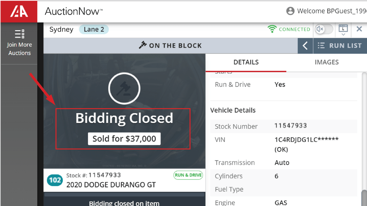Click the green Connected wifi status icon
Screen dimensions: 367x206
(272, 29)
